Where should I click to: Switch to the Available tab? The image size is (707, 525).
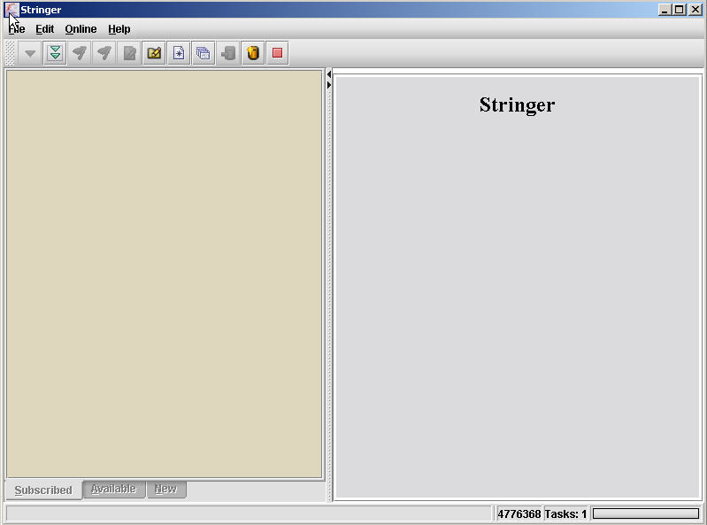click(113, 489)
